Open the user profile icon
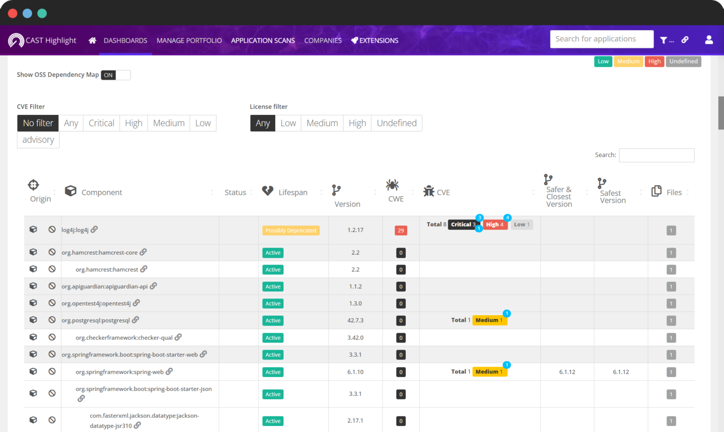 pyautogui.click(x=708, y=40)
